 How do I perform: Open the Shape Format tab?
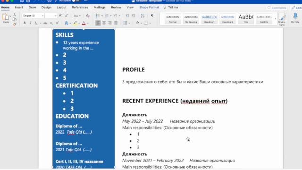149,8
